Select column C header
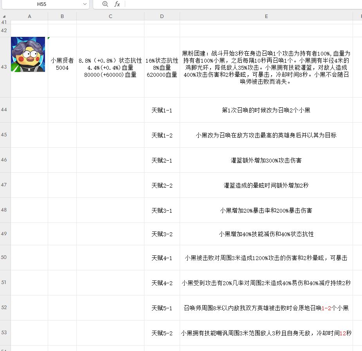The width and height of the screenshot is (362, 351). point(110,16)
